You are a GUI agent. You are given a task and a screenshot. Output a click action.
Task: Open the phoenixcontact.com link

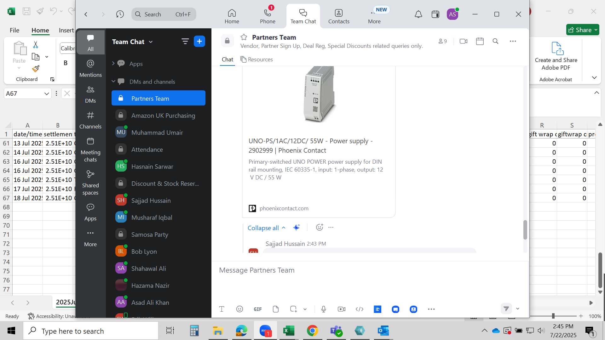point(284,208)
